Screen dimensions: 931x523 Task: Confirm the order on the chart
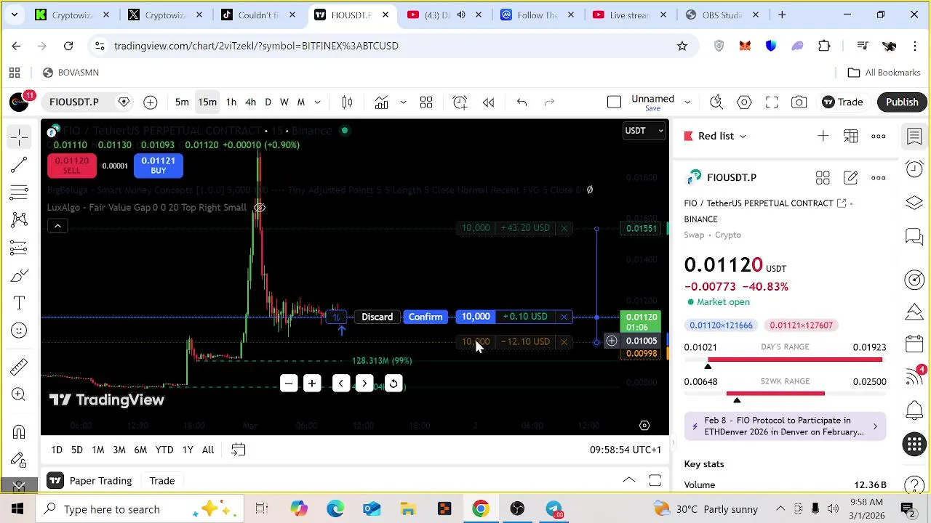[x=425, y=317]
